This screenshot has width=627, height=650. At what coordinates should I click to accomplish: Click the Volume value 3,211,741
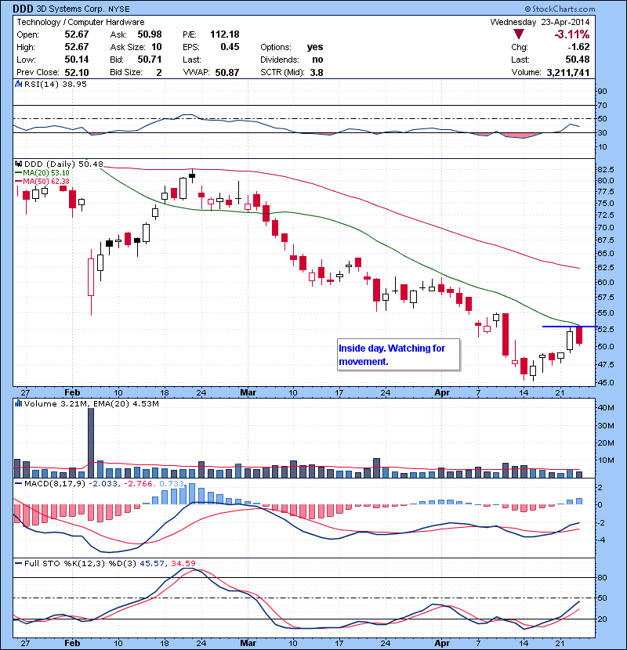568,73
